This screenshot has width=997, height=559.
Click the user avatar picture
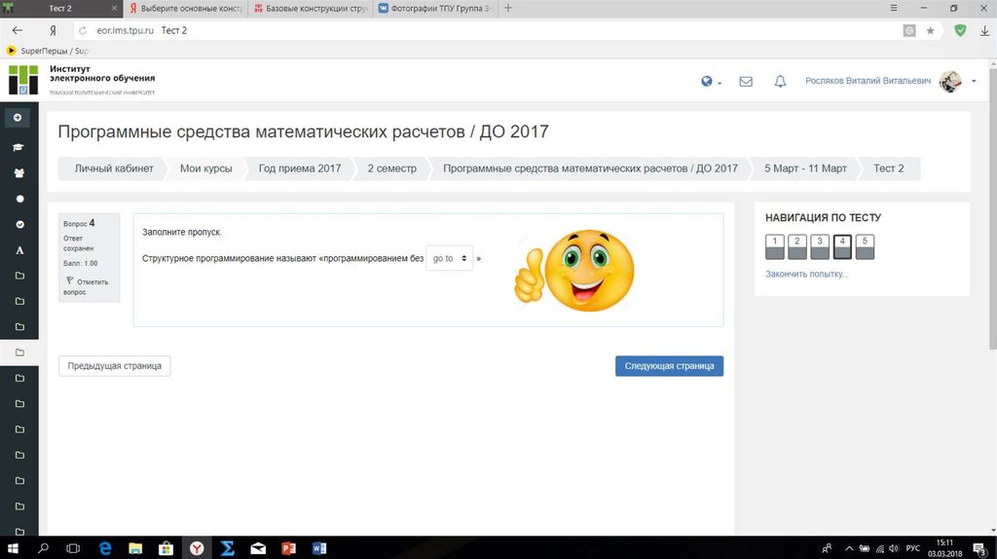click(x=950, y=82)
